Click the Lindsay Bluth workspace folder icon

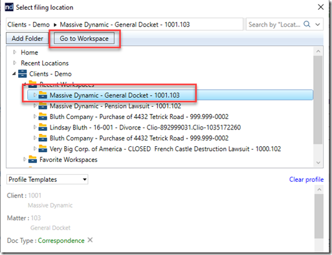tap(43, 127)
